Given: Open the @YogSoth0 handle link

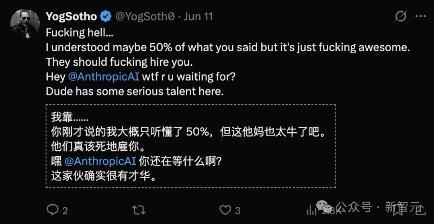Looking at the screenshot, I should pyautogui.click(x=145, y=17).
